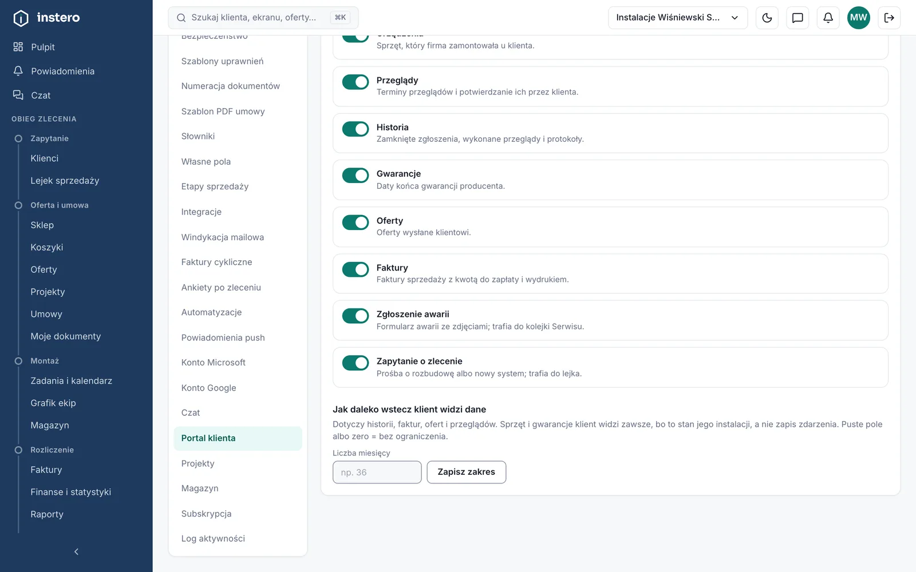Screen dimensions: 916x572
Task: Toggle Zgłoszenie awarii switch
Action: pyautogui.click(x=356, y=316)
